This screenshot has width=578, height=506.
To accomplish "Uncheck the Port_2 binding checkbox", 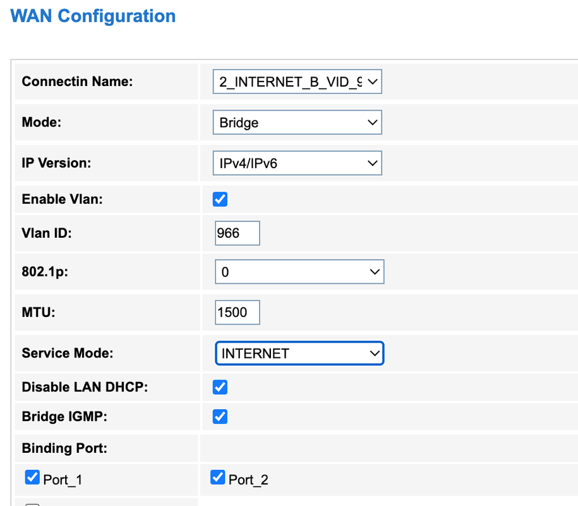I will pyautogui.click(x=217, y=478).
